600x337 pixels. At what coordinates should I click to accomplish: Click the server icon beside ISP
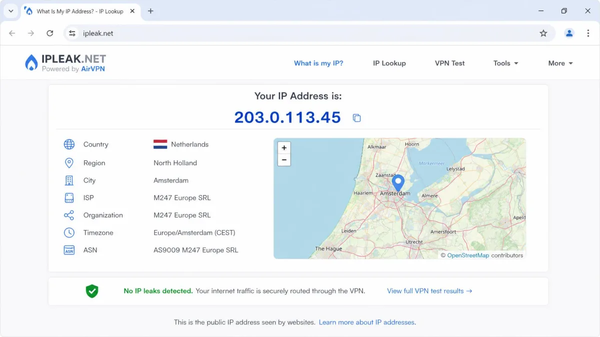(69, 198)
